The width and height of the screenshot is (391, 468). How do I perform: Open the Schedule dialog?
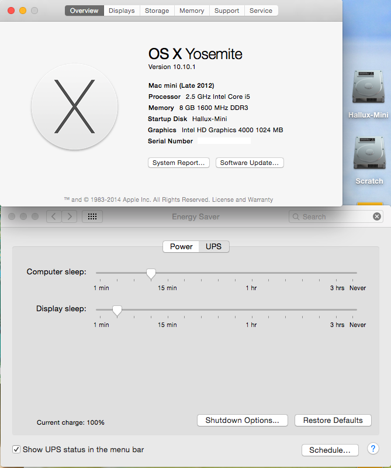pyautogui.click(x=330, y=450)
